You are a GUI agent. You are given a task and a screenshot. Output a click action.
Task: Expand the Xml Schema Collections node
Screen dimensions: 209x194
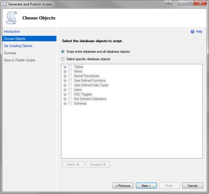tap(65, 99)
